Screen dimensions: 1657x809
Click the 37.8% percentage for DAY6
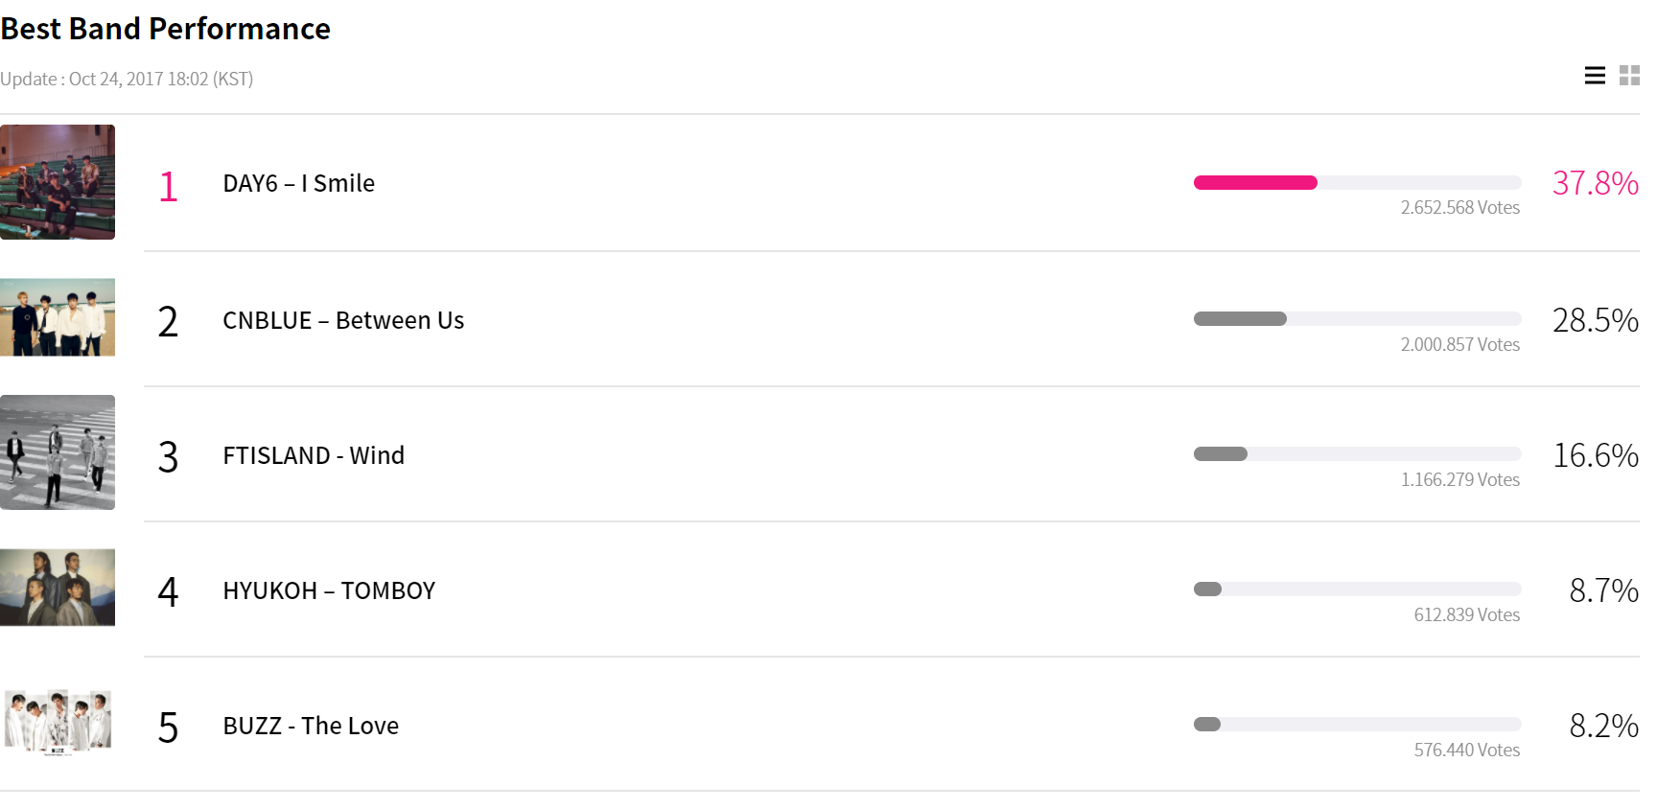click(1595, 183)
